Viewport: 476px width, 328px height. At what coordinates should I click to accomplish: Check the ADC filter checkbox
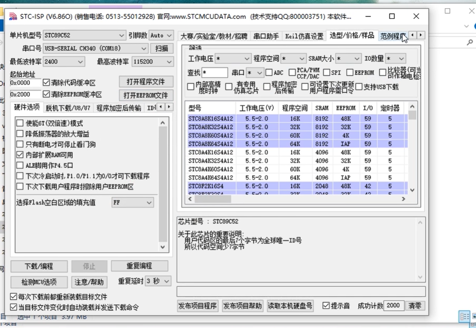coord(269,72)
